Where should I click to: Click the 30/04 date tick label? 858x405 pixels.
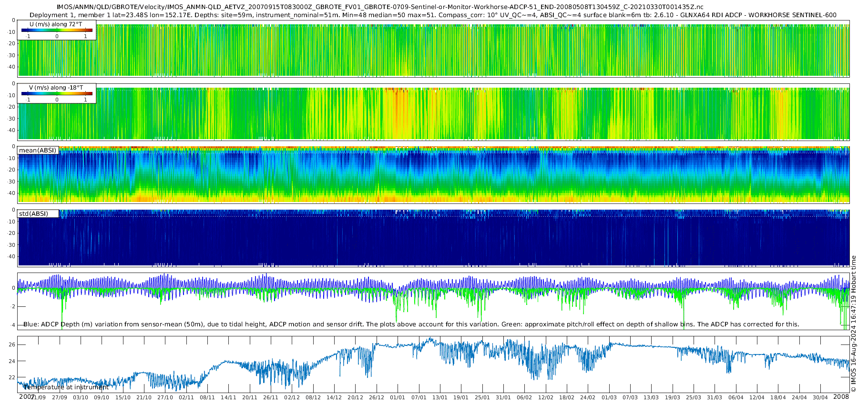coord(820,397)
